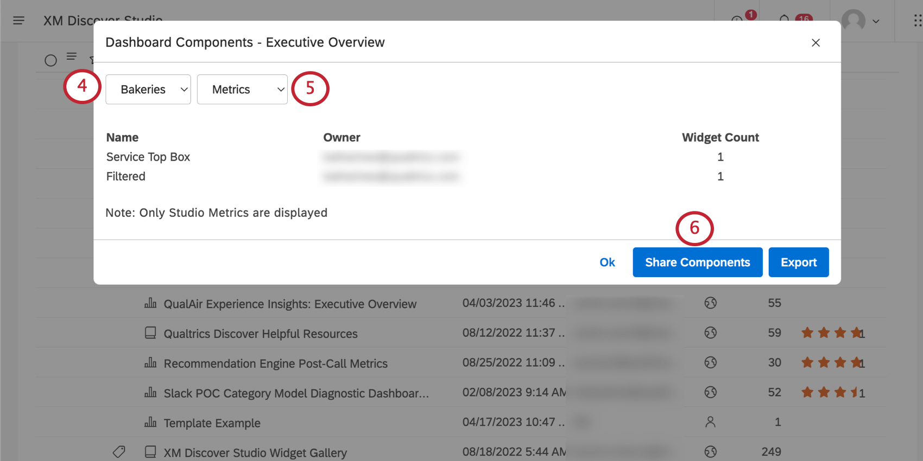Click the chart icon for Recommendation Engine row
The image size is (923, 461).
(x=150, y=363)
